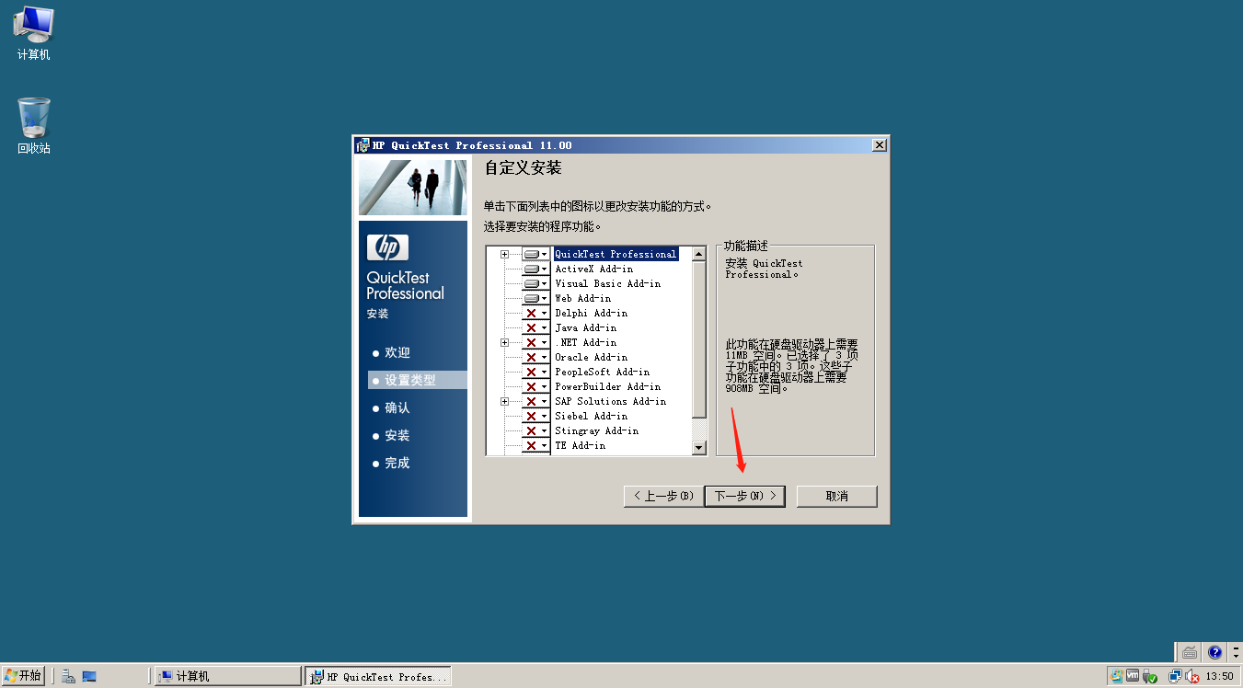Open install dropdown for Delphi Add-in
1243x688 pixels.
pos(535,313)
